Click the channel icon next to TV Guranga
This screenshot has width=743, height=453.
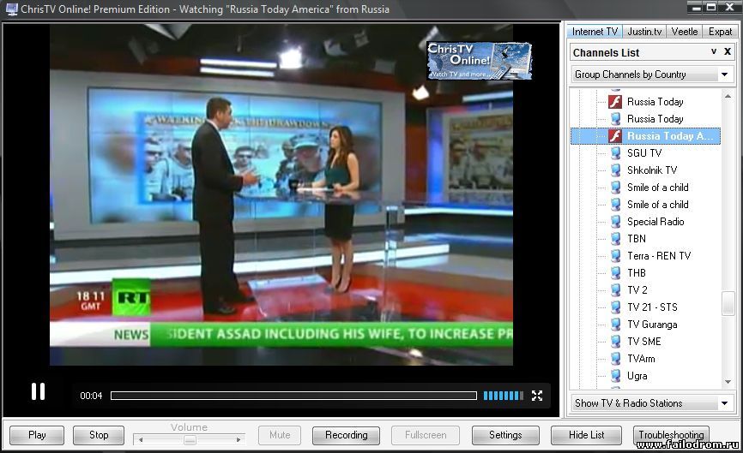pos(615,325)
